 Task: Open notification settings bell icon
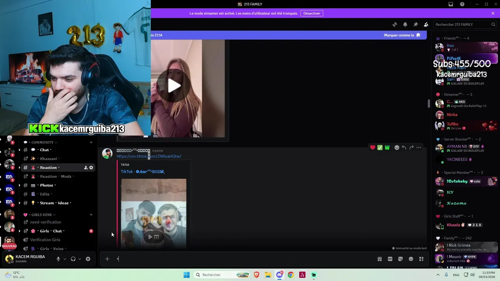405,24
